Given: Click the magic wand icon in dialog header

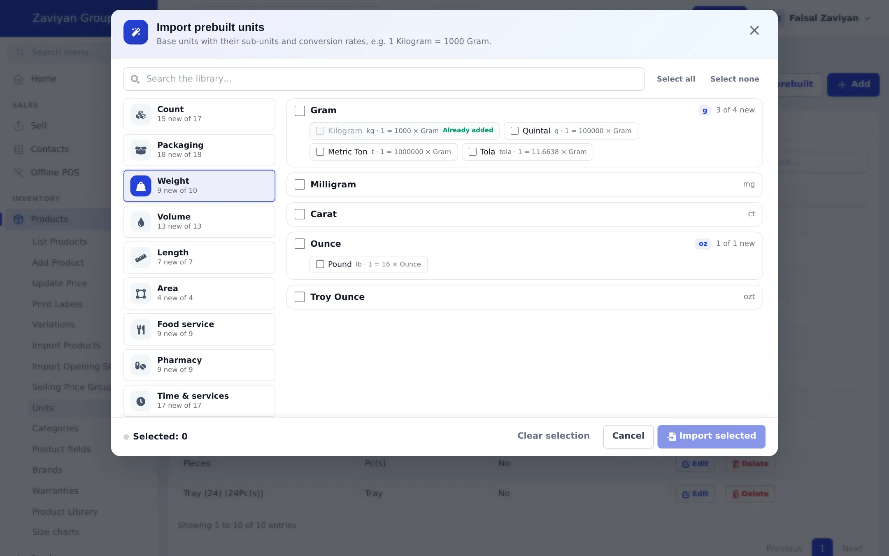Looking at the screenshot, I should tap(136, 32).
